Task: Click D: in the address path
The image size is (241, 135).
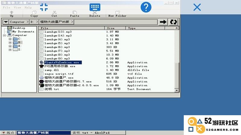Action: click(x=32, y=22)
